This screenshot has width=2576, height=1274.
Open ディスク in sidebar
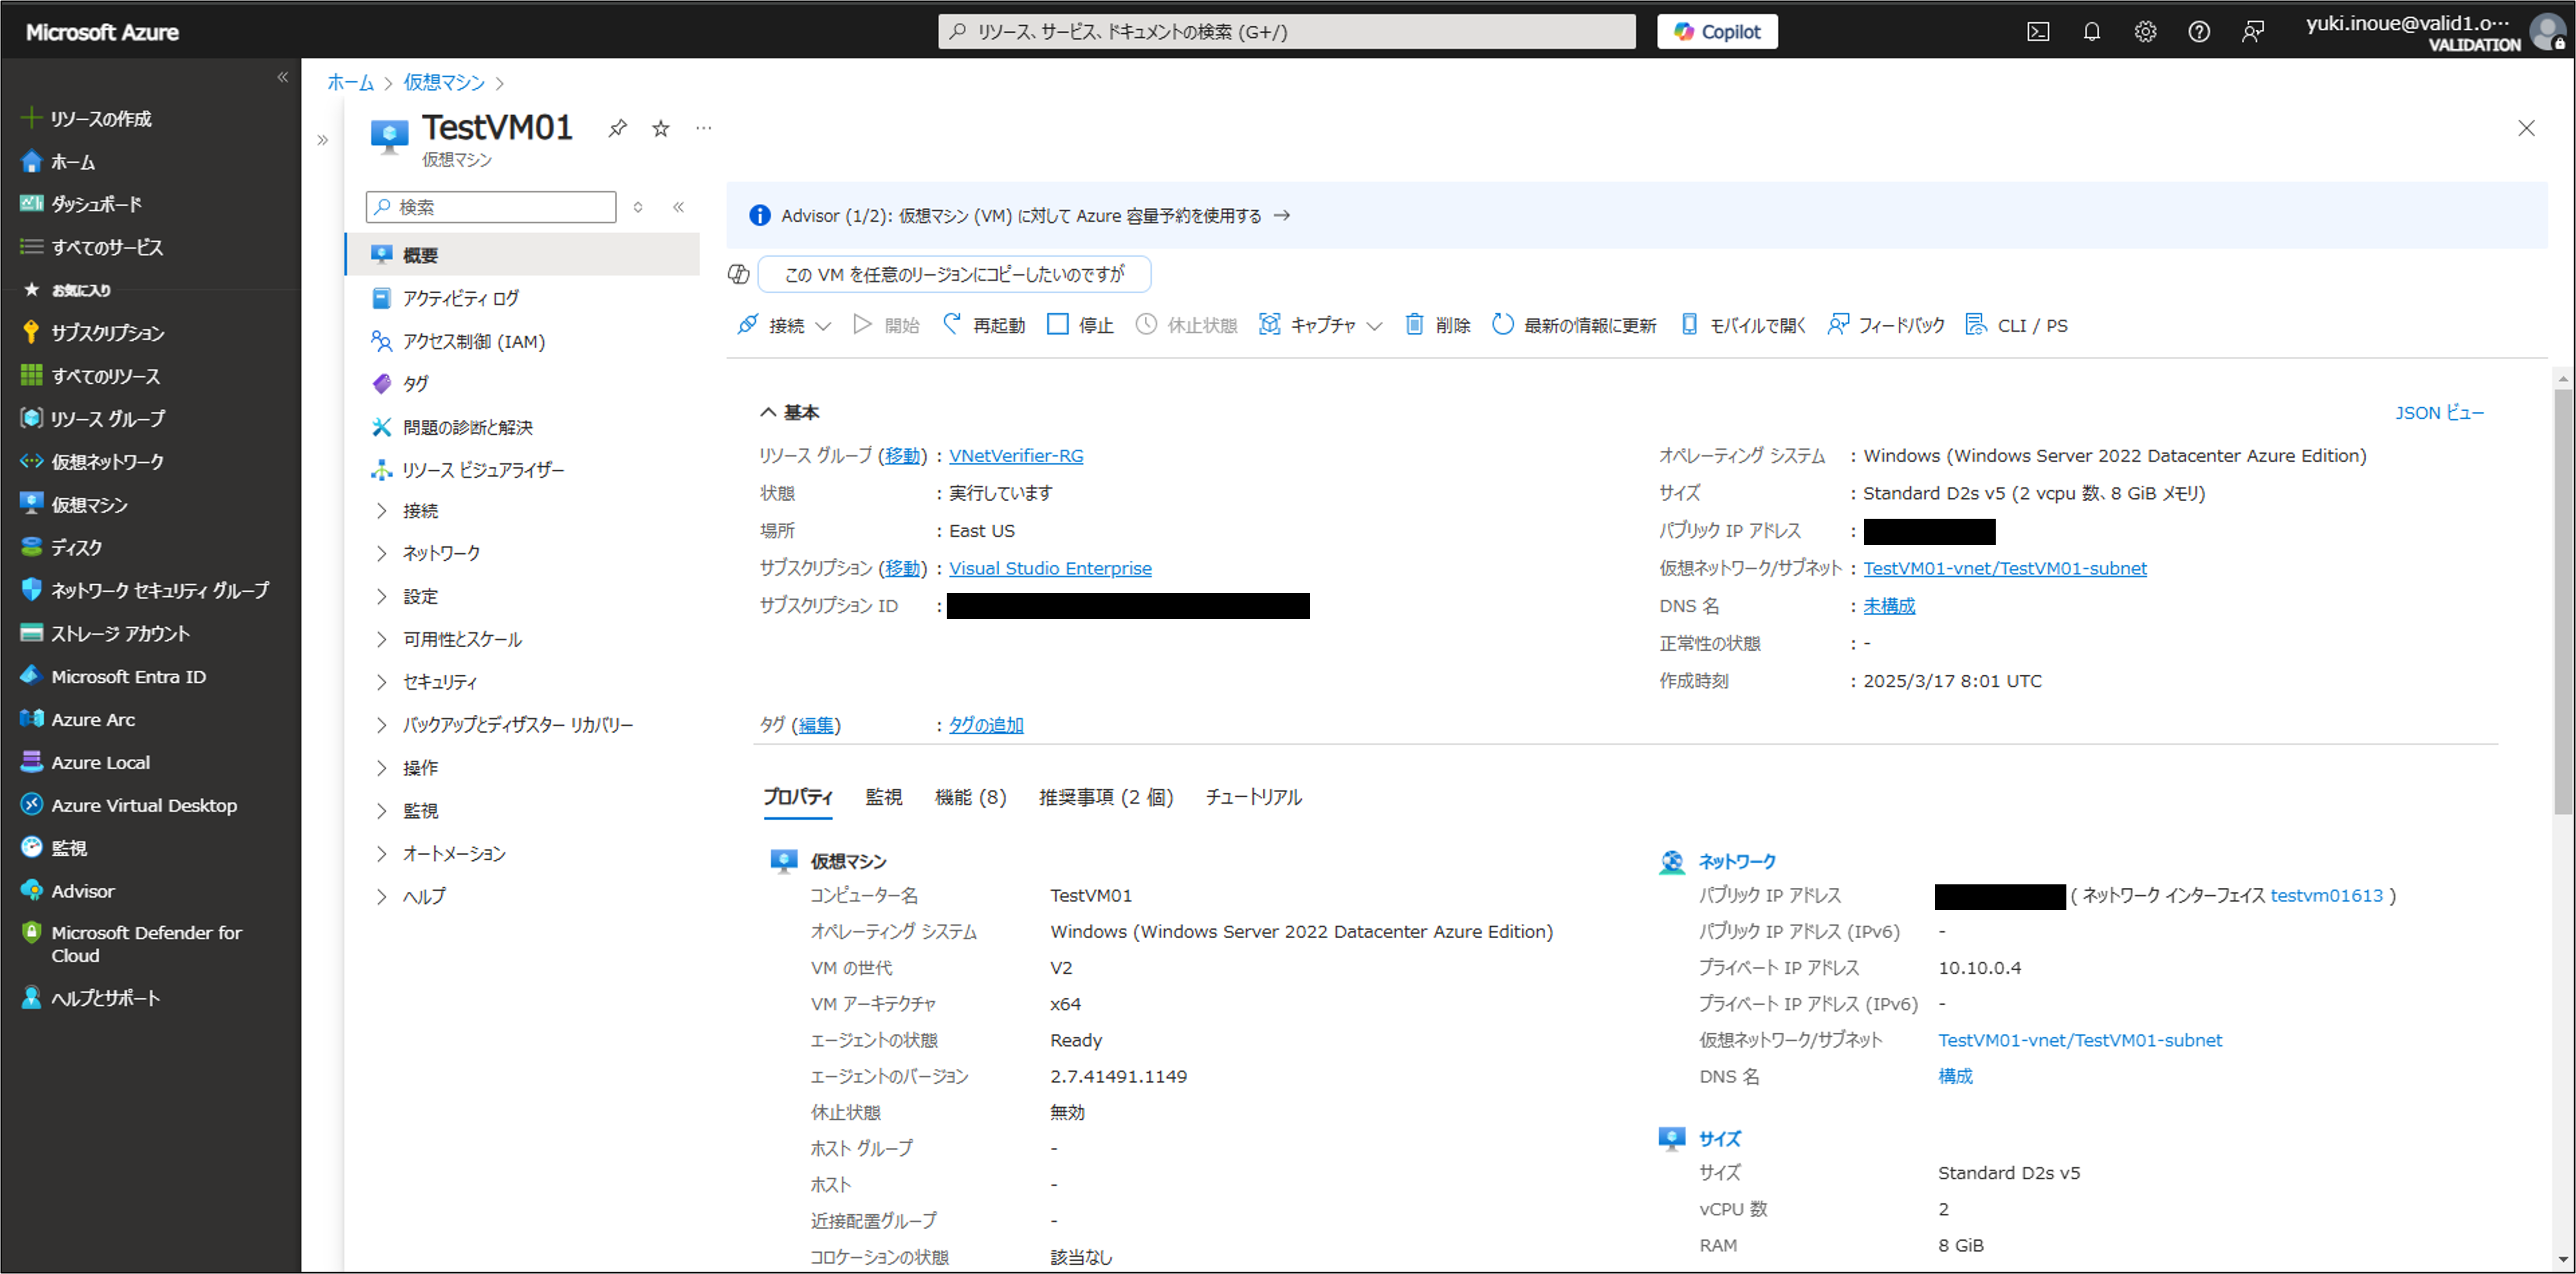coord(61,547)
